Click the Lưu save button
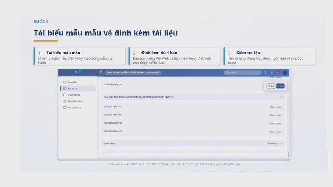The image size is (333, 187). coord(271,86)
